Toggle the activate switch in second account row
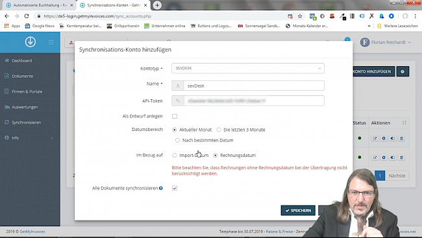 click(x=393, y=158)
